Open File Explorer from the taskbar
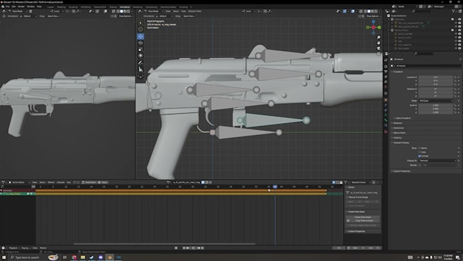This screenshot has height=261, width=463. 83,258
